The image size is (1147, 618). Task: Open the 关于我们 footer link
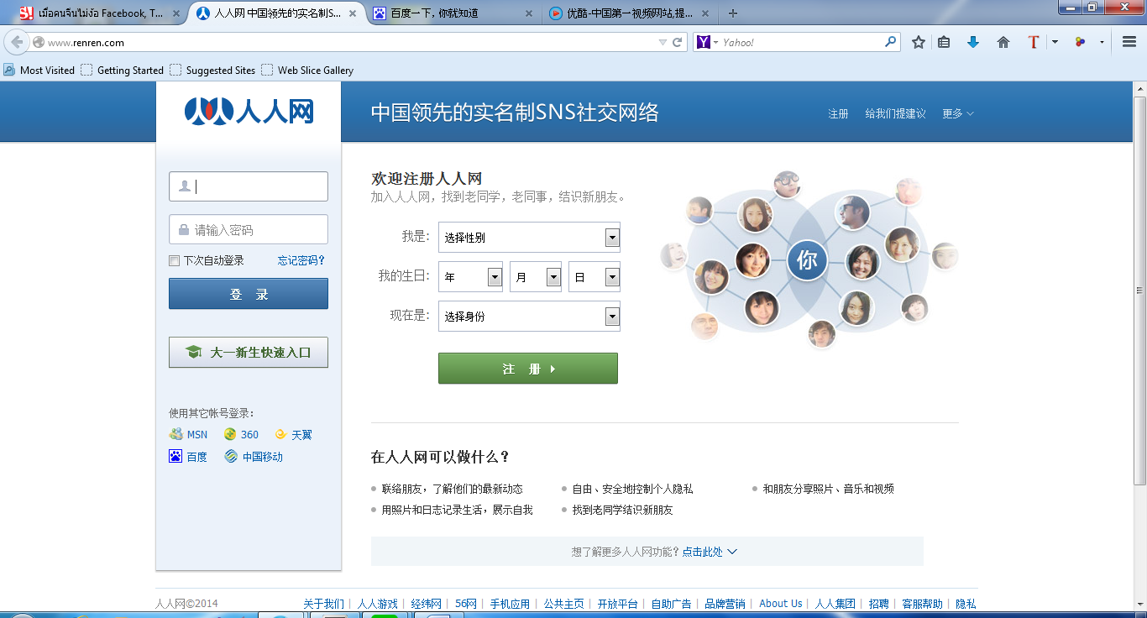(x=323, y=604)
